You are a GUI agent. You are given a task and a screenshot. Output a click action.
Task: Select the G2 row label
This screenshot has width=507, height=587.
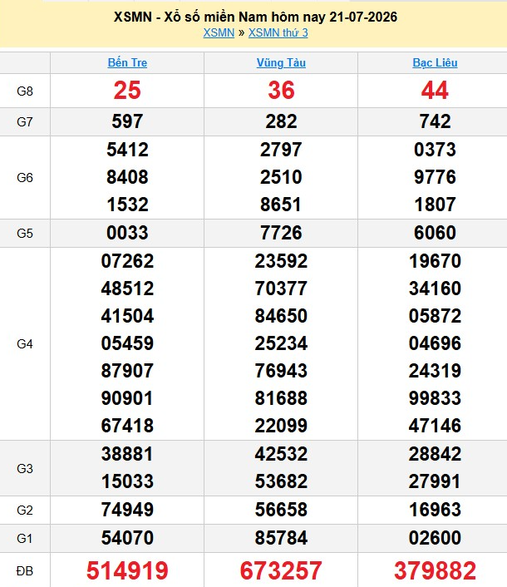coord(25,510)
